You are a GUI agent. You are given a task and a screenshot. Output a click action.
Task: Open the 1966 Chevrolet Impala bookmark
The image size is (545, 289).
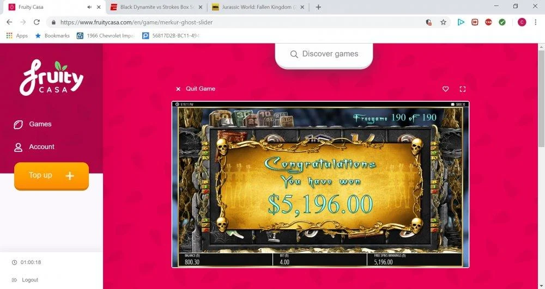(x=106, y=36)
